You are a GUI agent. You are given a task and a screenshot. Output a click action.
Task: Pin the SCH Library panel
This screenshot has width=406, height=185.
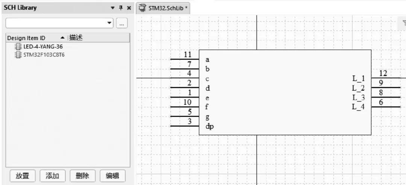pos(121,8)
